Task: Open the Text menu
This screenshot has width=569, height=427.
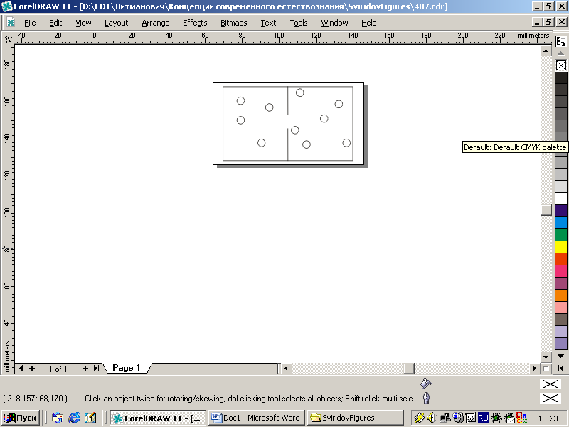Action: [x=268, y=23]
